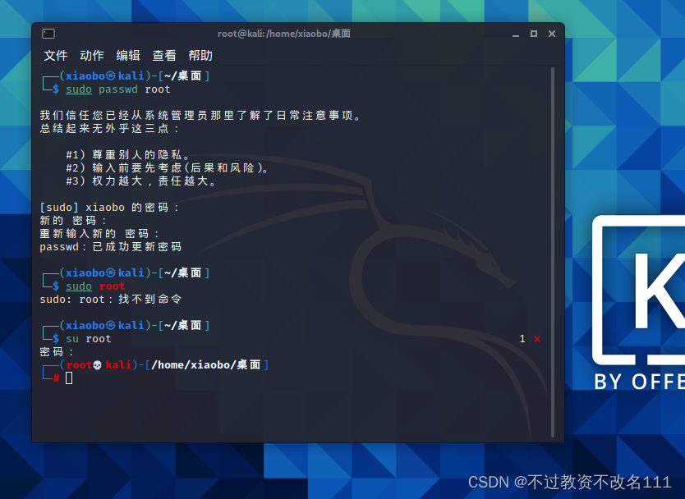Click the '[sudo] xiaobo 的密码：' line

pyautogui.click(x=109, y=208)
